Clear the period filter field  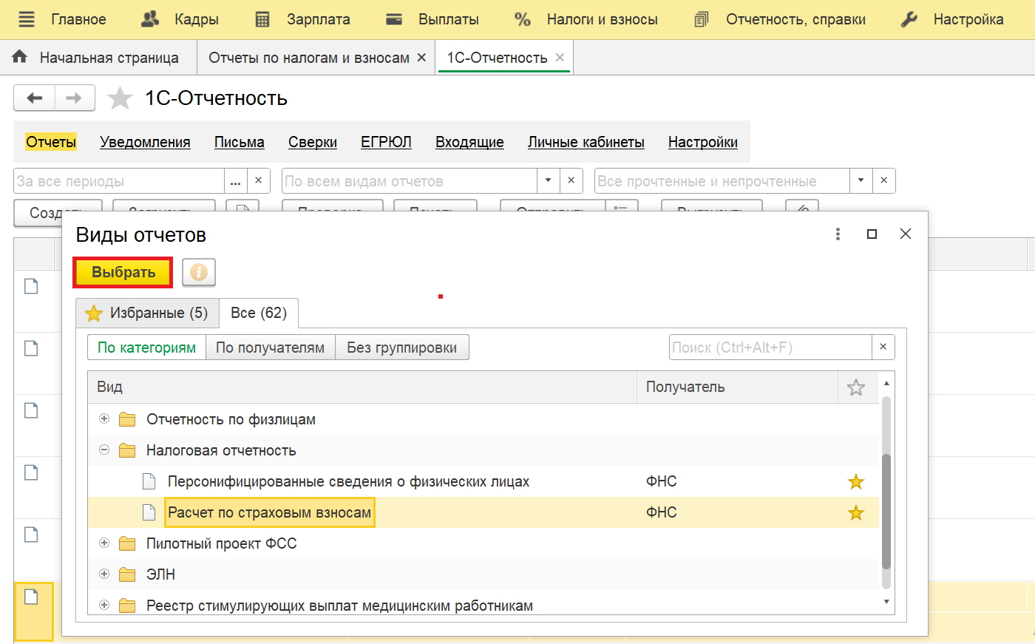[258, 181]
